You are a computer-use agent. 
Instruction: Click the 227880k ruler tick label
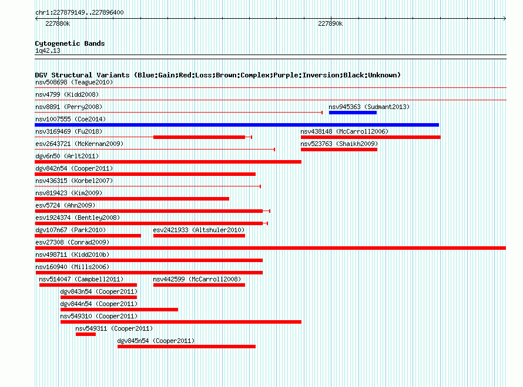point(58,23)
